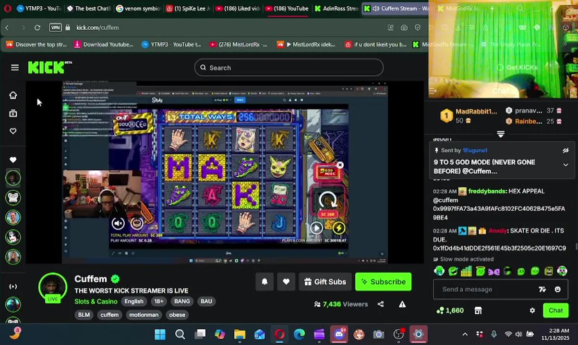The width and height of the screenshot is (578, 345).
Task: Open the hamburger menu next to KICK logo
Action: [x=15, y=68]
